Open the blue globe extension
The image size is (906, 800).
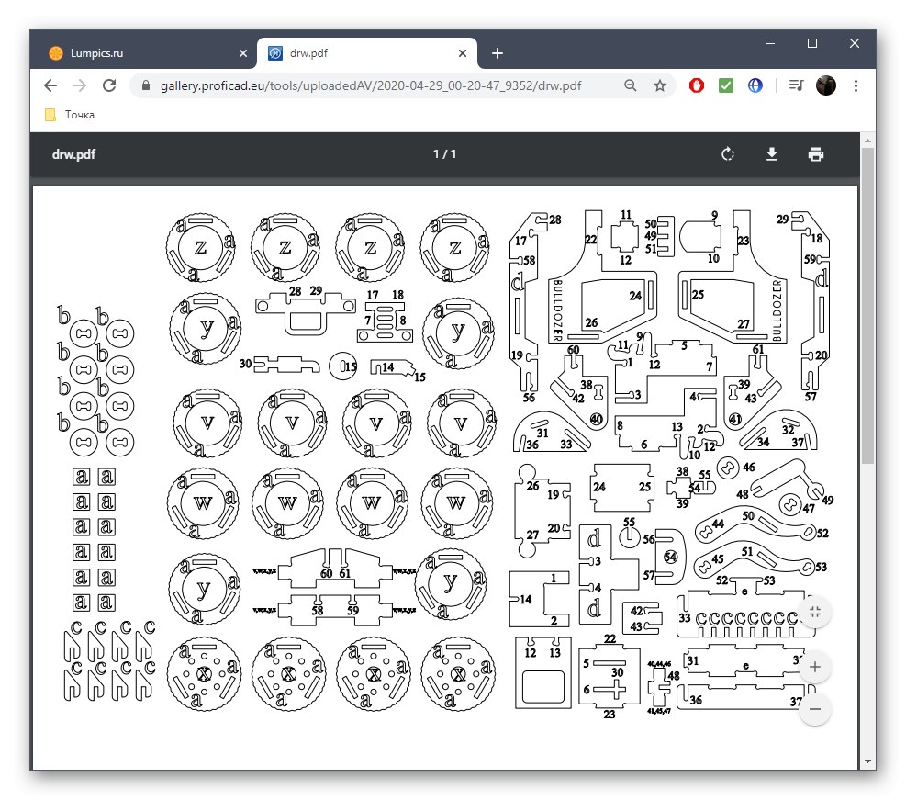755,85
